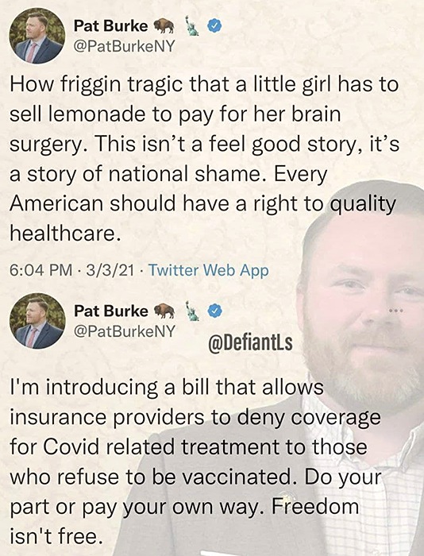
Task: Click the Pat Burke display name on top tweet
Action: pos(110,26)
